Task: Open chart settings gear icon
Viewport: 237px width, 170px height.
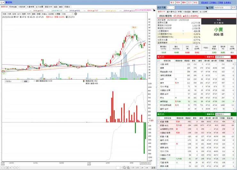Action: pyautogui.click(x=76, y=14)
